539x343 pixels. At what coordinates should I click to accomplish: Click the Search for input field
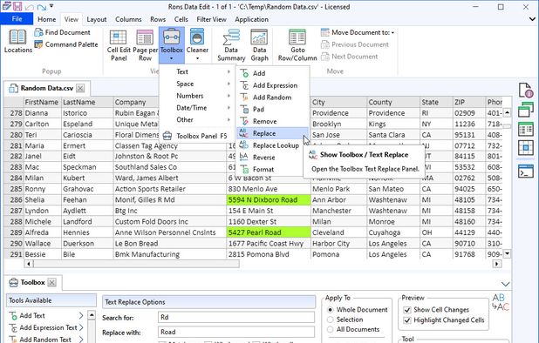pyautogui.click(x=236, y=317)
